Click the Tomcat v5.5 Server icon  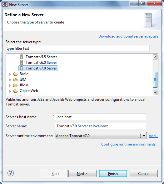(x=22, y=57)
